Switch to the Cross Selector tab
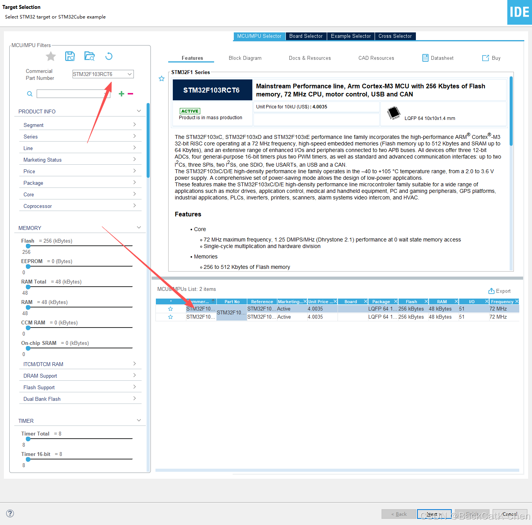This screenshot has width=532, height=525. click(x=395, y=36)
